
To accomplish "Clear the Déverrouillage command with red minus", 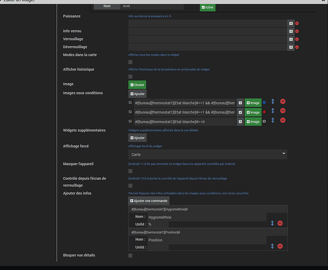I will 297,47.
